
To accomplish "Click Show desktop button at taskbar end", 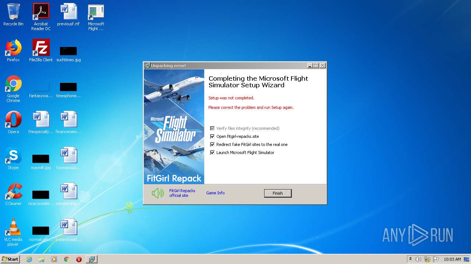I will tap(467, 259).
